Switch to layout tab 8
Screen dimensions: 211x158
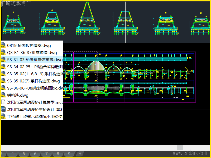coord(58,154)
